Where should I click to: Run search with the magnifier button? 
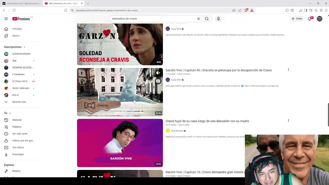click(x=207, y=19)
